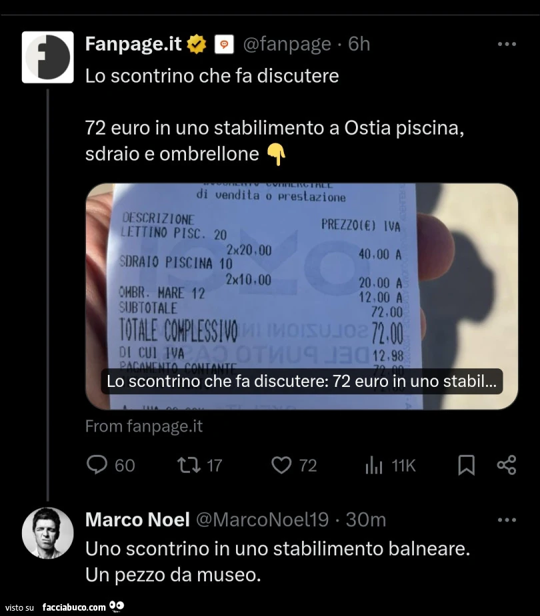The height and width of the screenshot is (616, 540).
Task: Like the Fanpage.it tweet with heart icon
Action: [281, 465]
